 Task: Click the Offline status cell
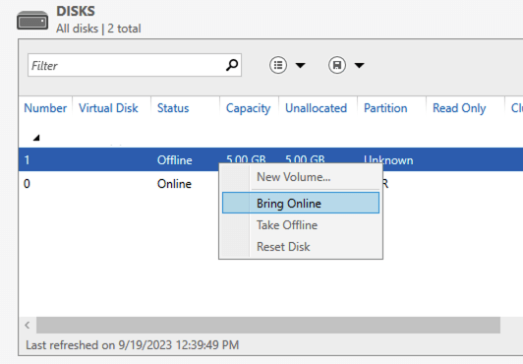pos(174,159)
